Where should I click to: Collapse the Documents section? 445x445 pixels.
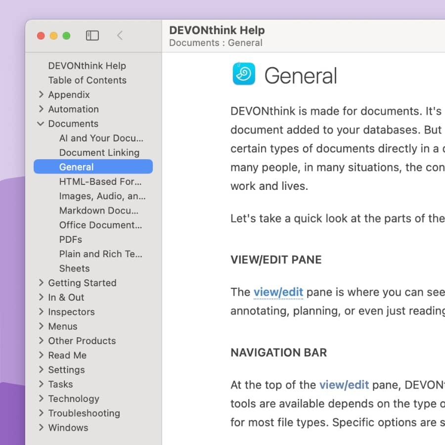click(41, 124)
